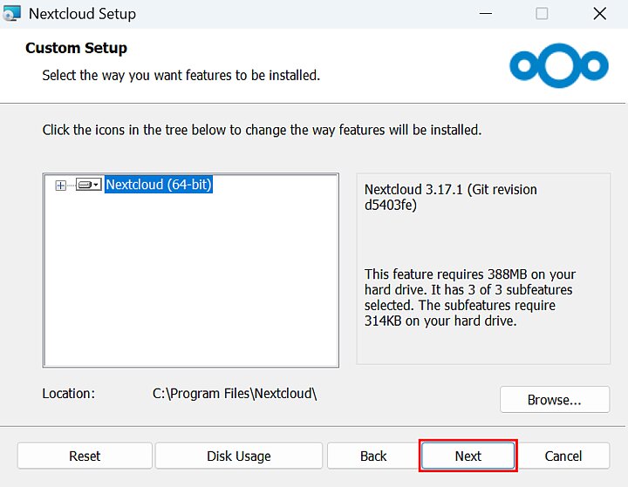Close the Nextcloud Setup window
This screenshot has width=628, height=487.
[600, 14]
